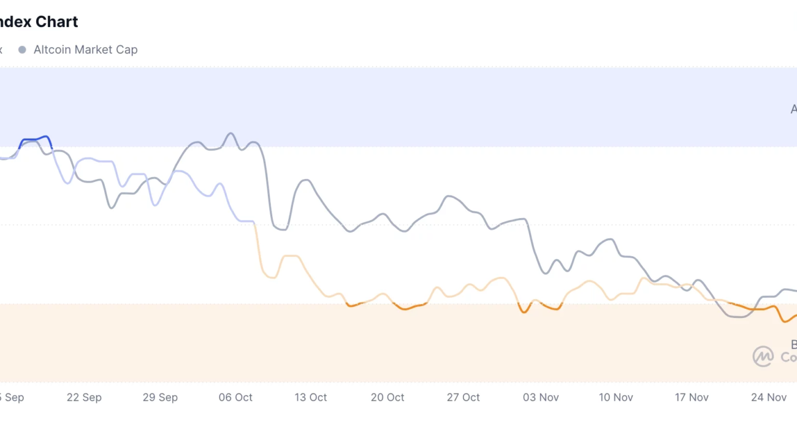Screen dimensions: 797x429
Task: Click inside the orange shaded bottom zone
Action: pos(398,349)
